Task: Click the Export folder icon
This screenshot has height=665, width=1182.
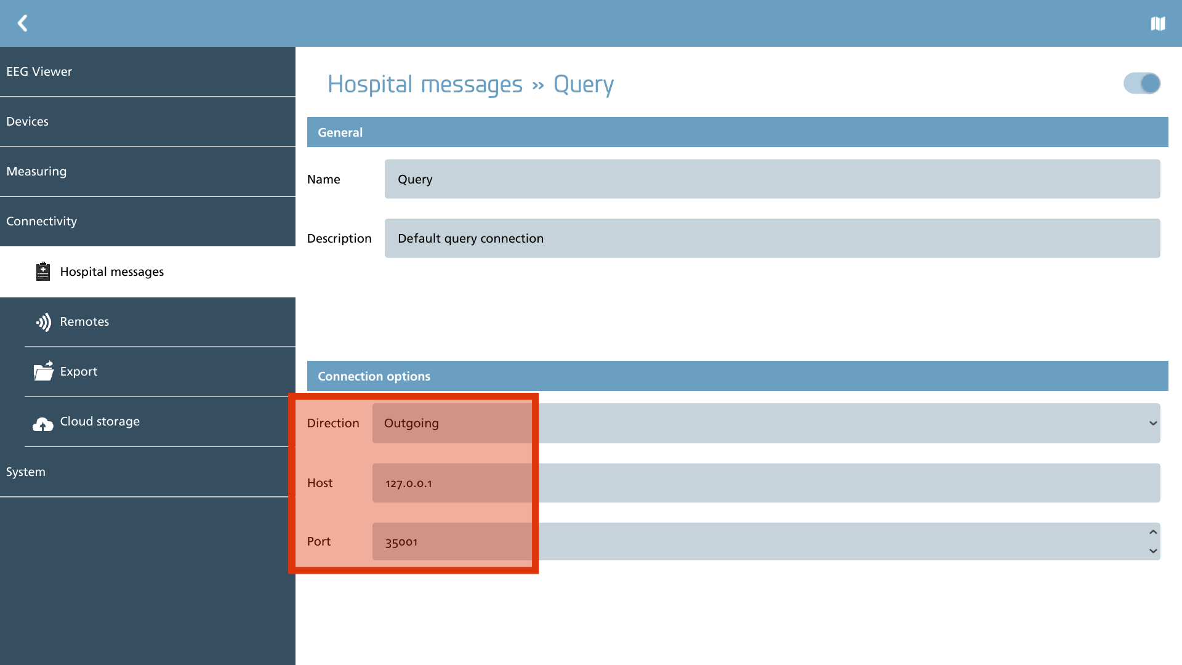Action: tap(44, 371)
